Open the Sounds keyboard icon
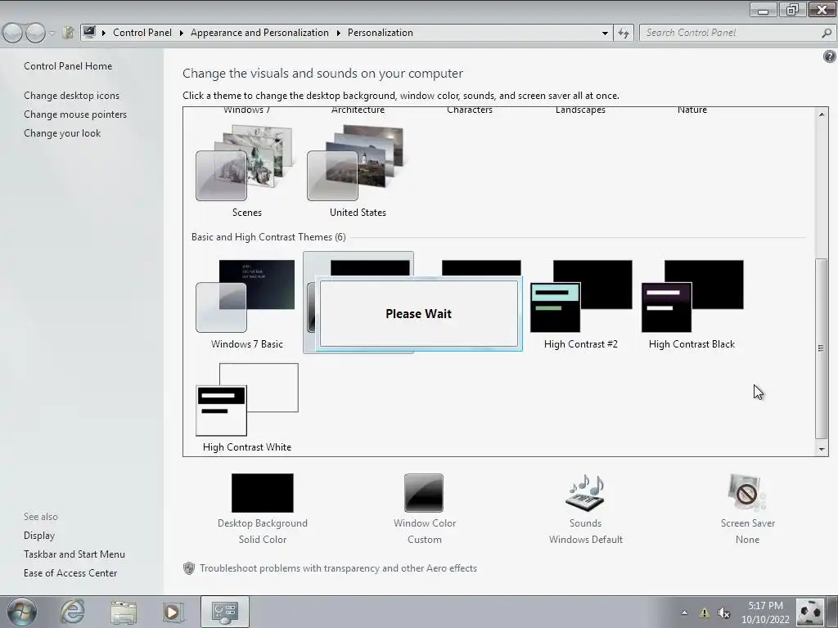838x628 pixels. coord(585,492)
